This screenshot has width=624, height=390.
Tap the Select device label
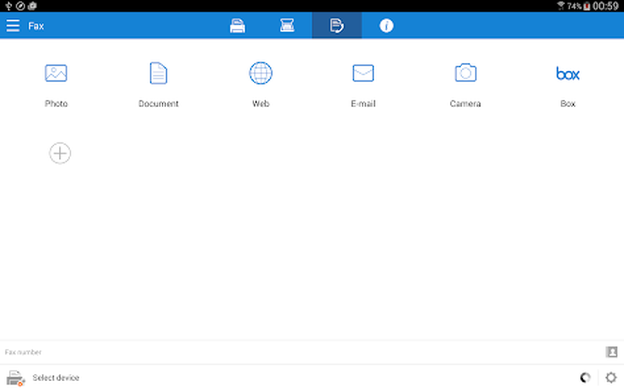click(x=56, y=378)
